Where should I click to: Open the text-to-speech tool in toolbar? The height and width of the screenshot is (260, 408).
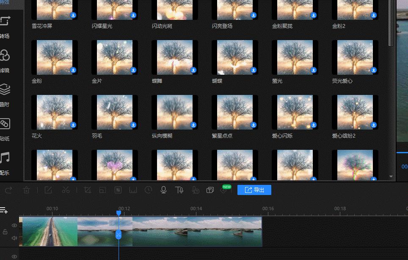click(x=179, y=190)
